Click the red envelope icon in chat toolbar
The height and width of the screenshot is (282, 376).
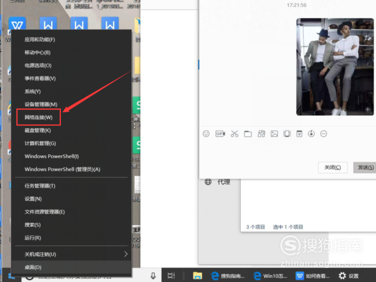click(x=299, y=133)
